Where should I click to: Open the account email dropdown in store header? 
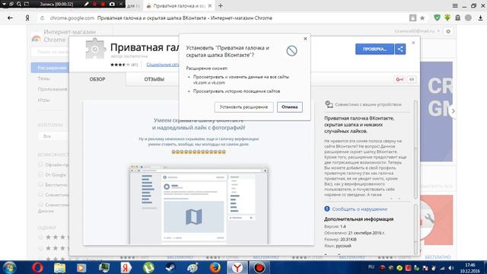[x=417, y=31]
